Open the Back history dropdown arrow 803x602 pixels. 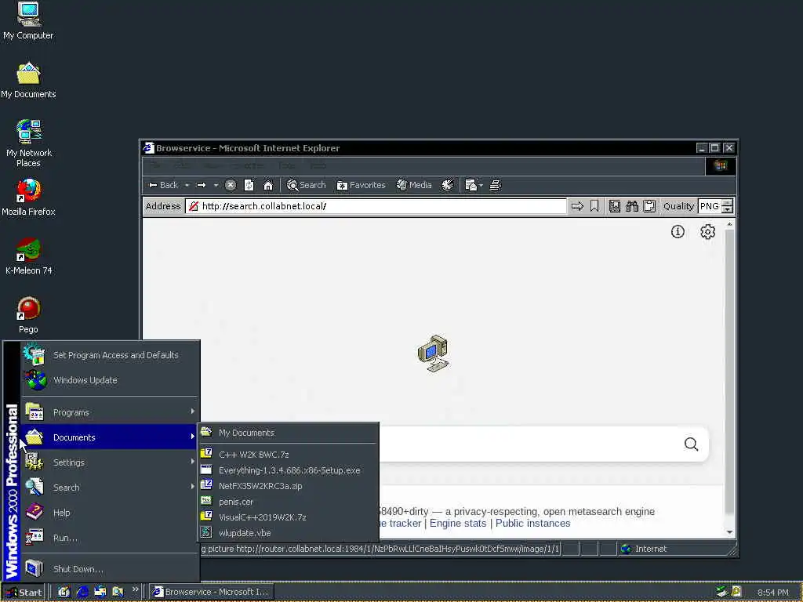(187, 185)
